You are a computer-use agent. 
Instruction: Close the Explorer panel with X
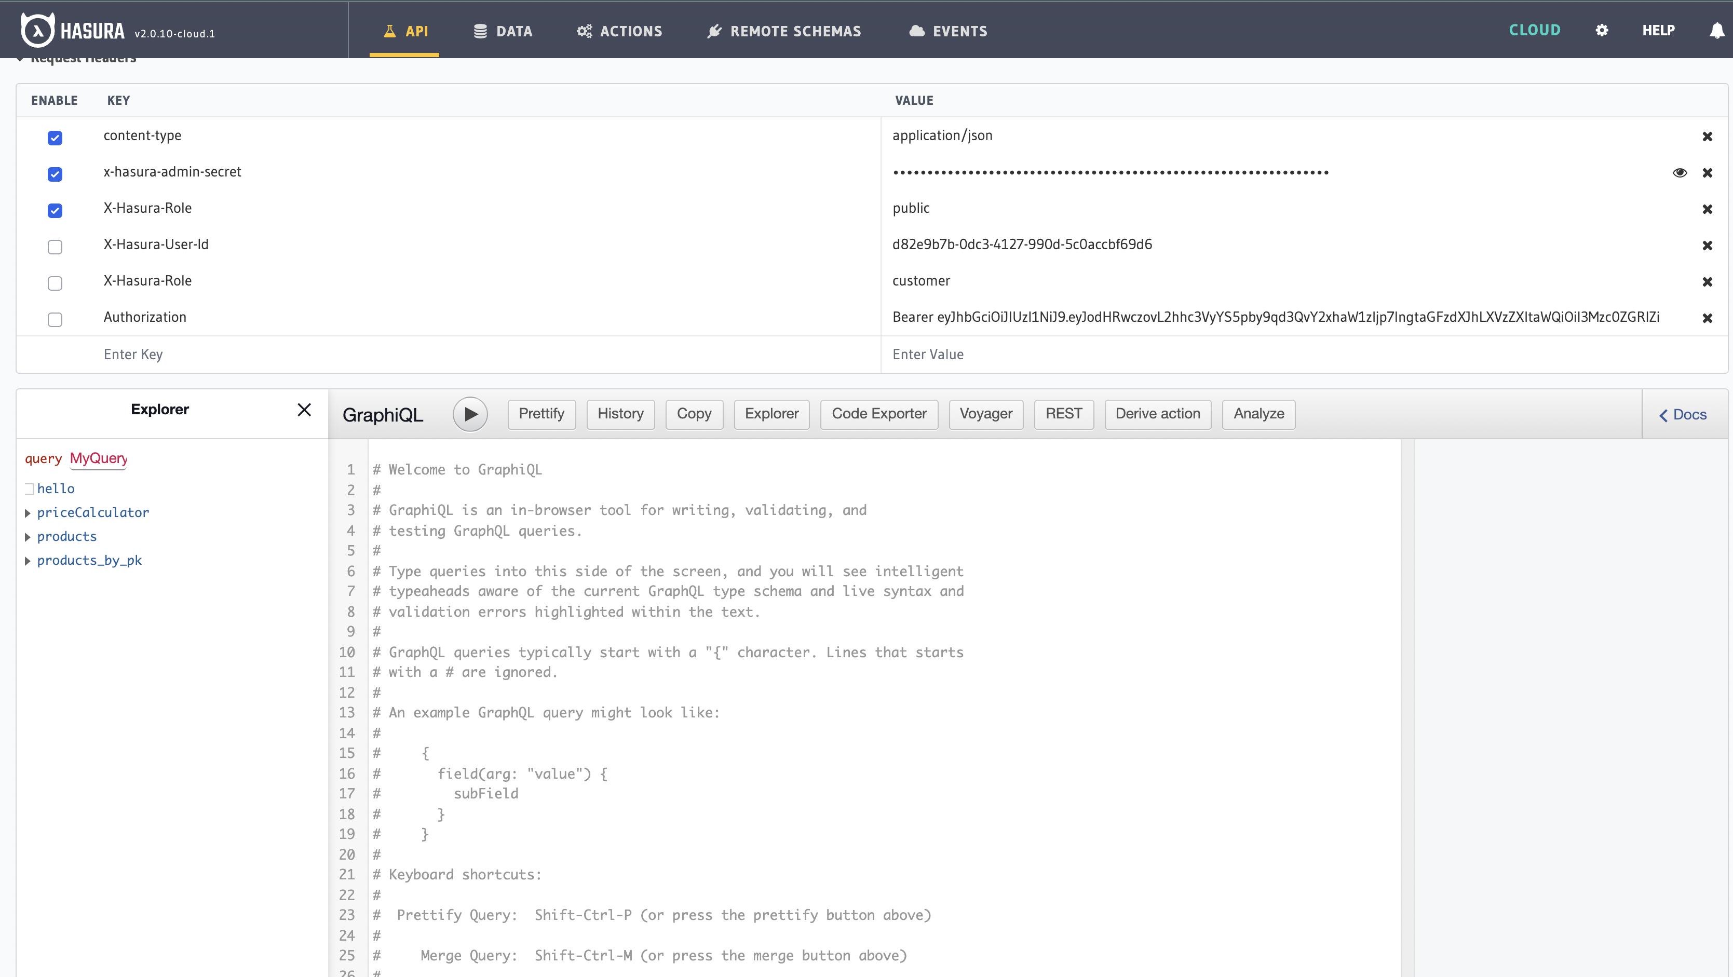click(304, 410)
